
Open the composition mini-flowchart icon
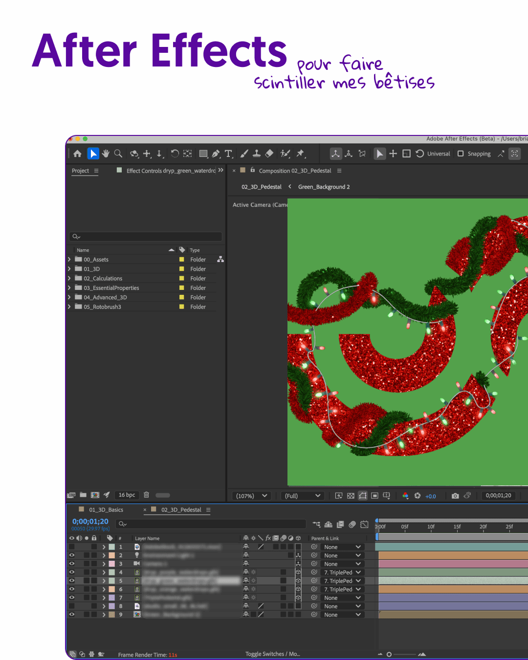coord(316,524)
